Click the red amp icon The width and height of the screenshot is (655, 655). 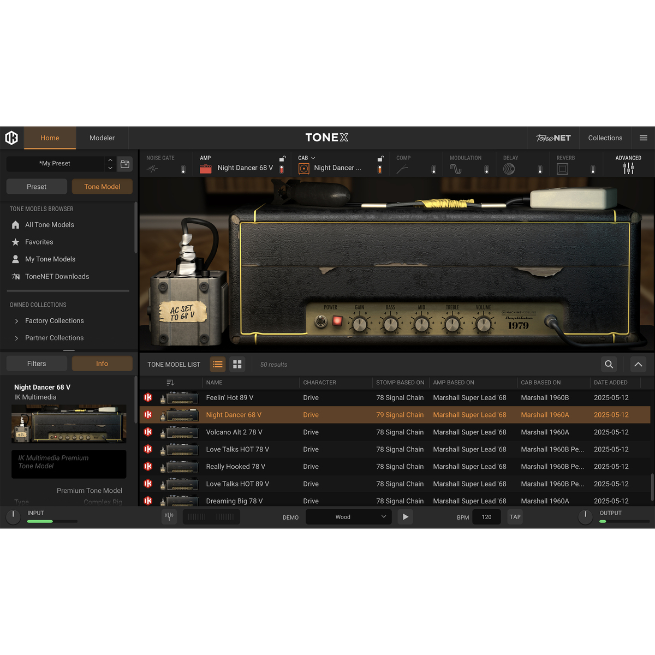(206, 169)
